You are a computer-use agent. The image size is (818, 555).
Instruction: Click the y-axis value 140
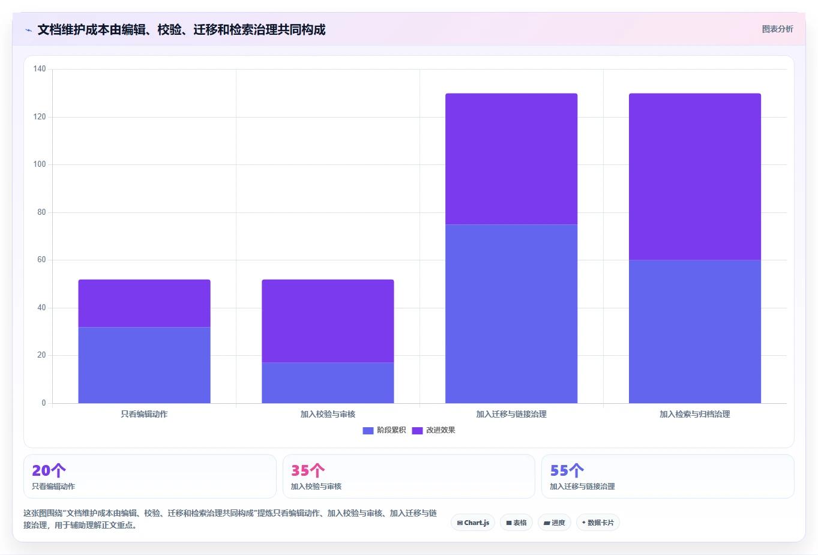pos(40,69)
